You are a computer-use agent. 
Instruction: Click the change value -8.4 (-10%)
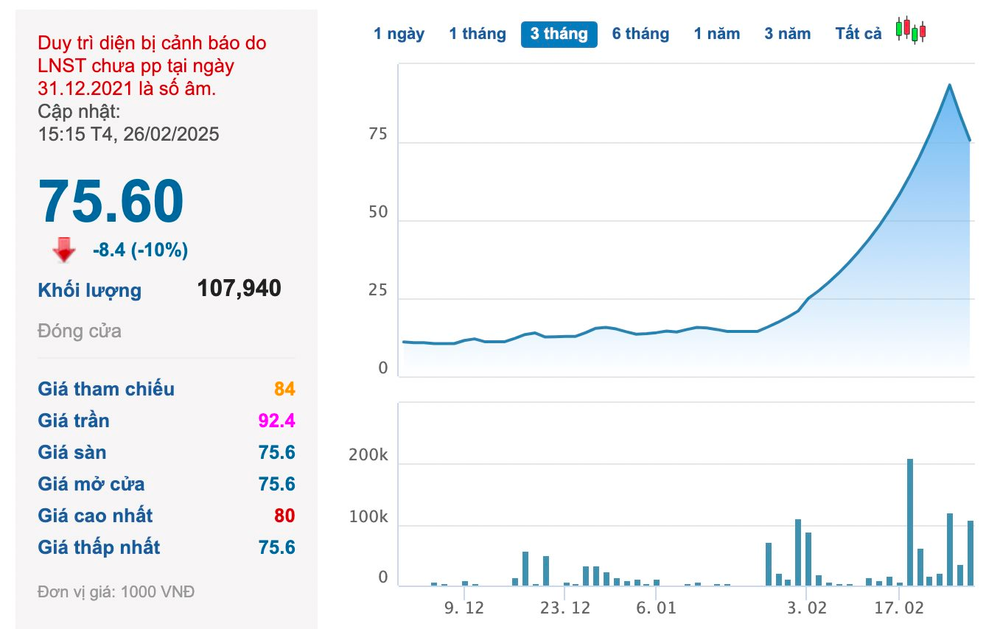(x=140, y=250)
